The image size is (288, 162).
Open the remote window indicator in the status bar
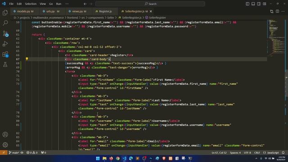coord(4,153)
